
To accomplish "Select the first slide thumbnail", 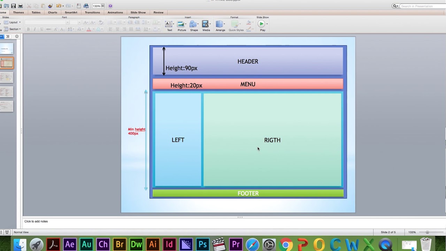I will tap(7, 48).
